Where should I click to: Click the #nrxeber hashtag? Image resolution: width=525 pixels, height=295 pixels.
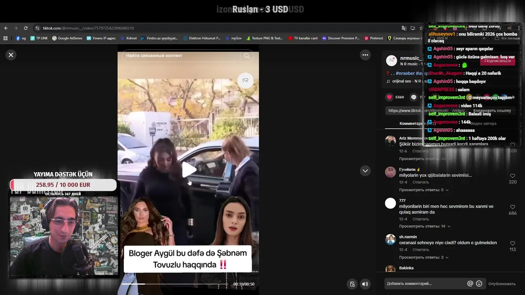[x=405, y=73]
